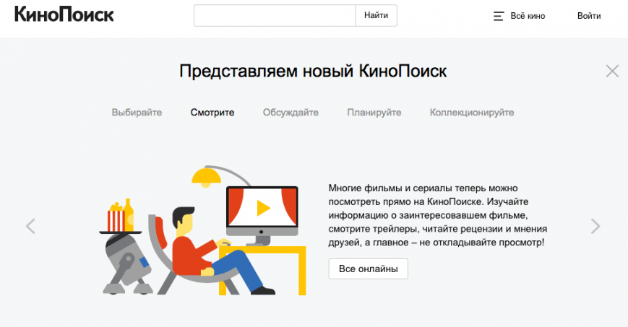The image size is (628, 327).
Task: Click the Войти login link
Action: tap(589, 16)
